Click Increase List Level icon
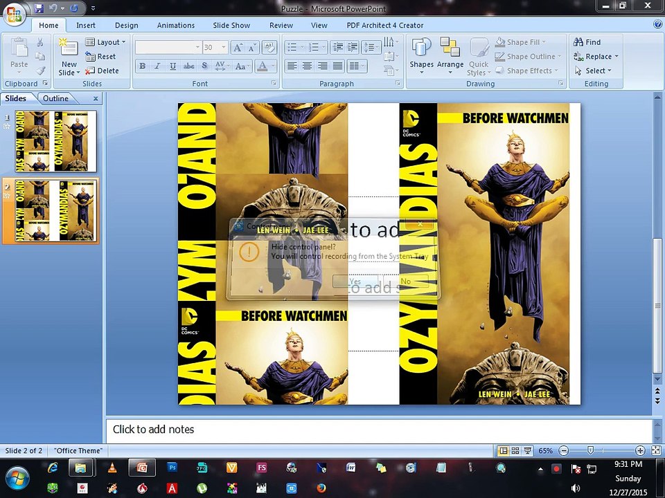665x498 pixels. (x=352, y=48)
